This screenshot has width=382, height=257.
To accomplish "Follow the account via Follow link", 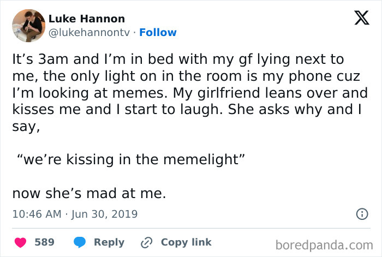I will pyautogui.click(x=158, y=33).
